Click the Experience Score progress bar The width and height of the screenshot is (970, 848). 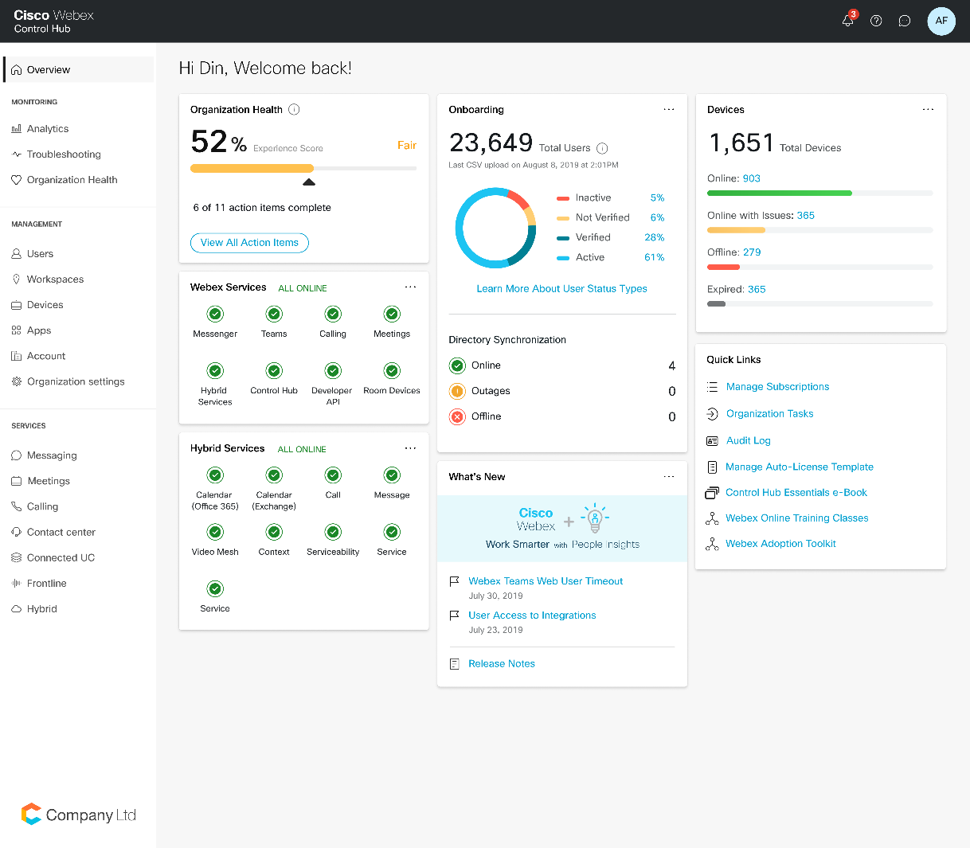(x=303, y=168)
